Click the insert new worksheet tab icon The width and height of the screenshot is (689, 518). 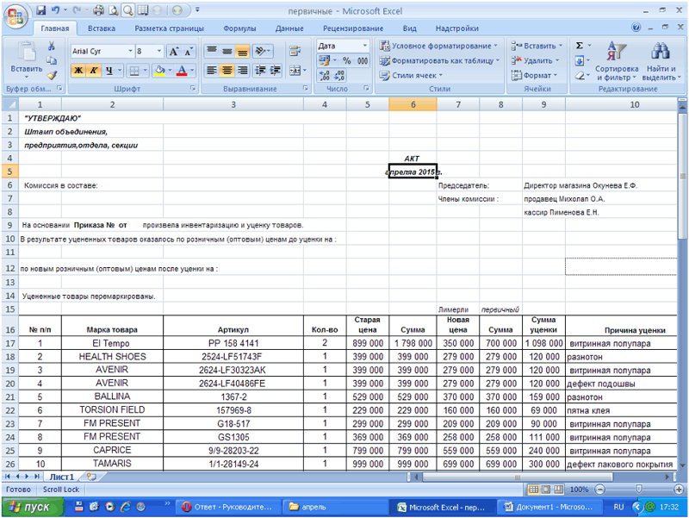click(91, 477)
